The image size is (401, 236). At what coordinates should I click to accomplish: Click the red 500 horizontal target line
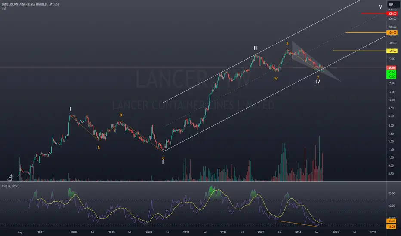point(374,13)
